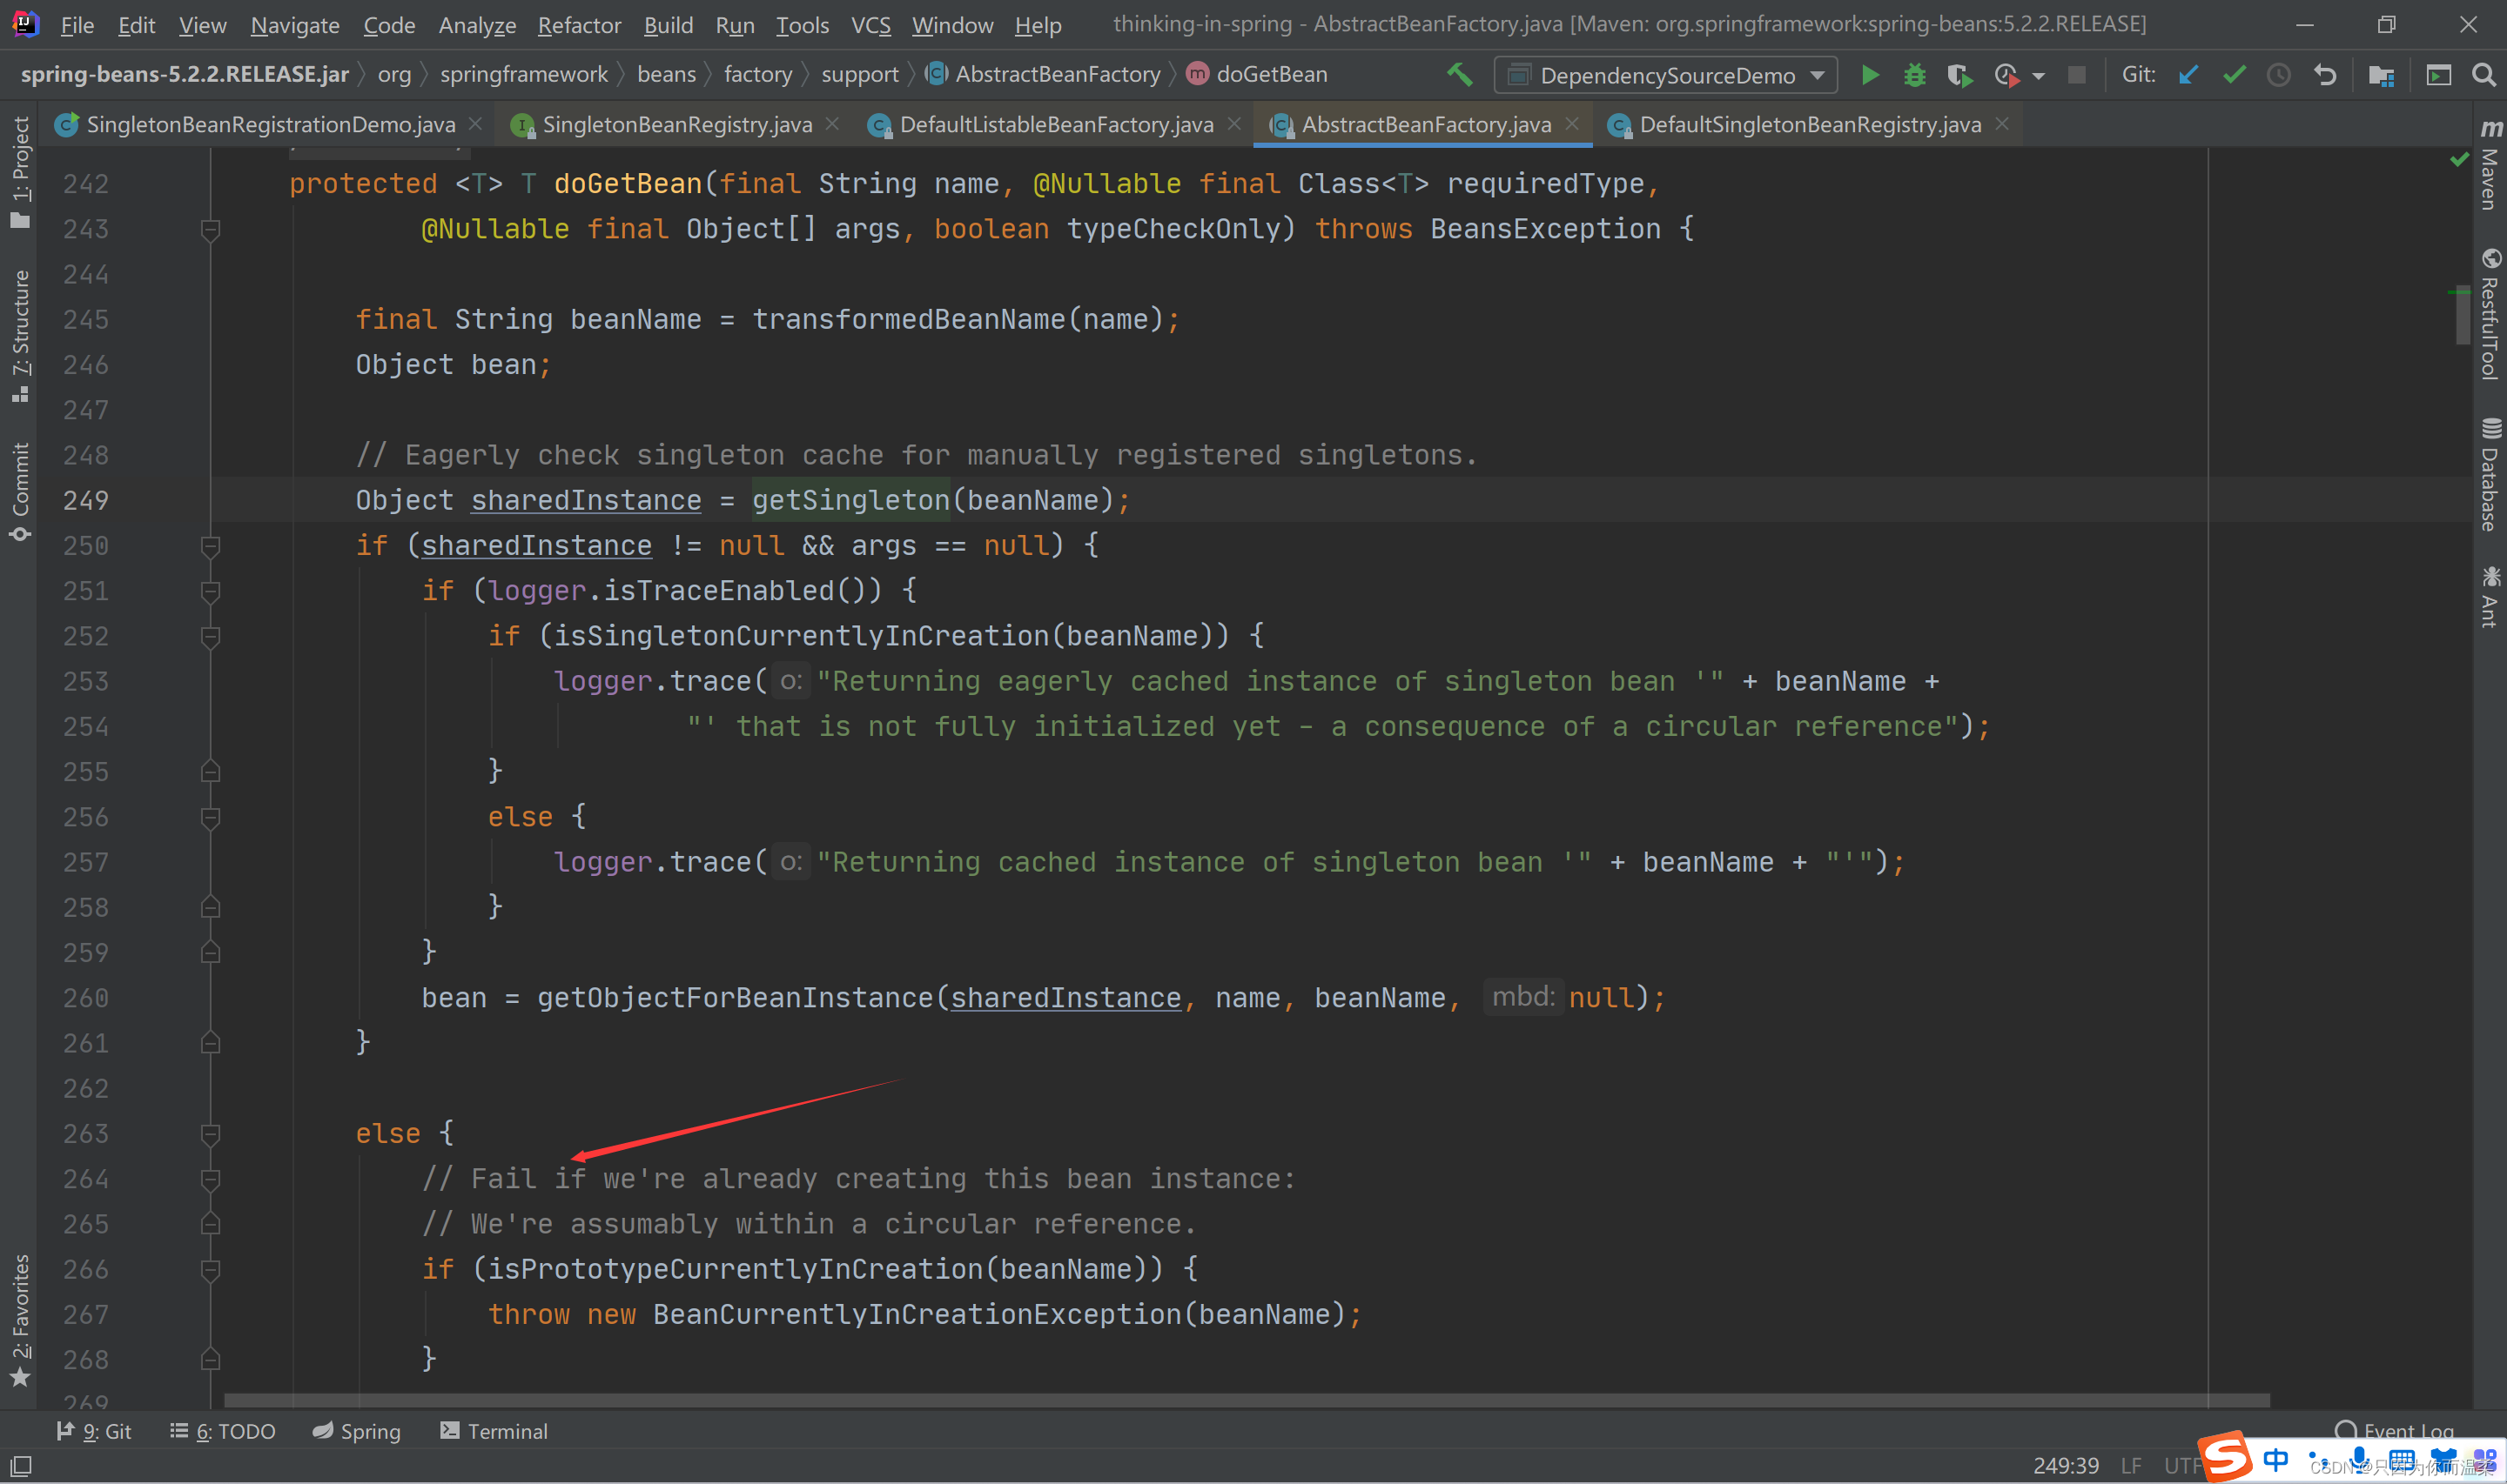Expand the profiler run dropdown arrow
Viewport: 2507px width, 1484px height.
tap(2039, 76)
